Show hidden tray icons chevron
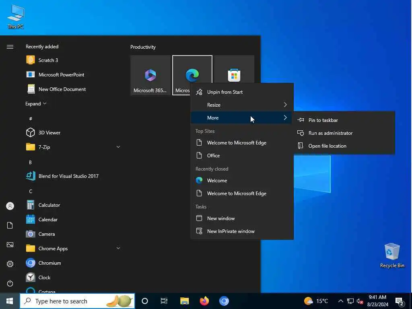The image size is (412, 309). (340, 301)
